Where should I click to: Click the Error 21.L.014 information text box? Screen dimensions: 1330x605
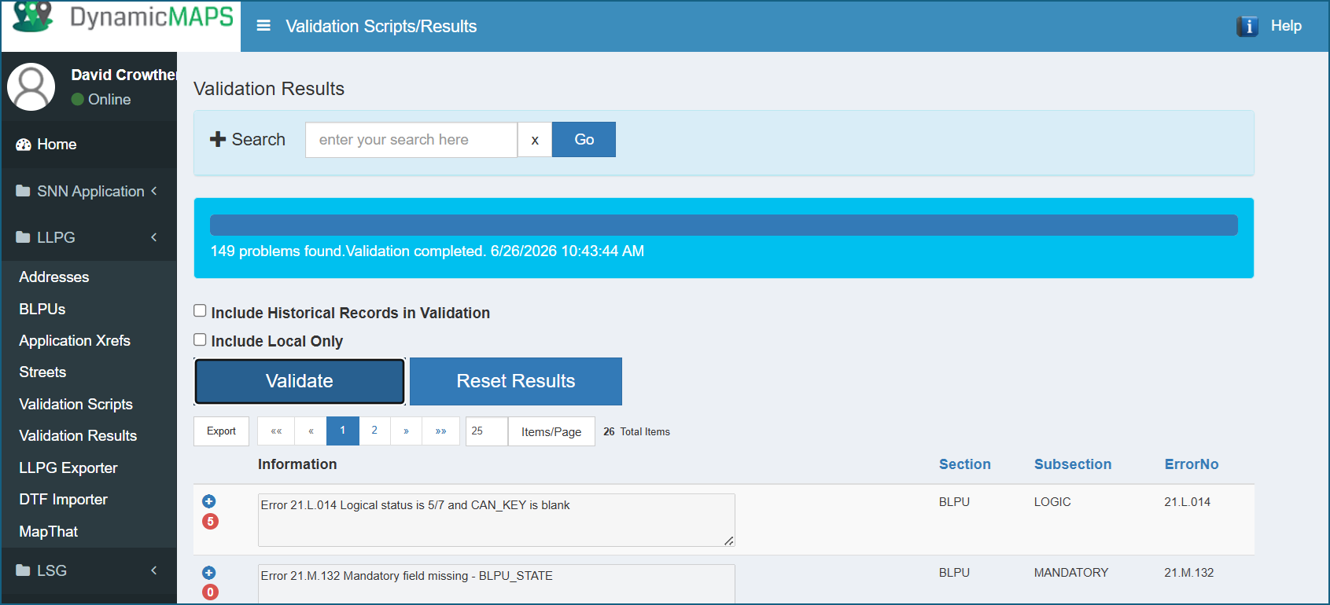[496, 520]
